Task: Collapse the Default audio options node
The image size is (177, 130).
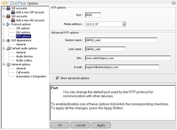Action: coord(4,48)
